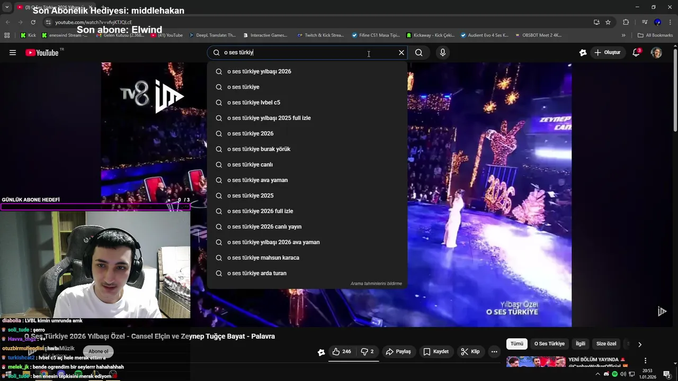Choose "o ses türkiye 2026 full izle"
Screen dimensions: 678x381
(307, 211)
